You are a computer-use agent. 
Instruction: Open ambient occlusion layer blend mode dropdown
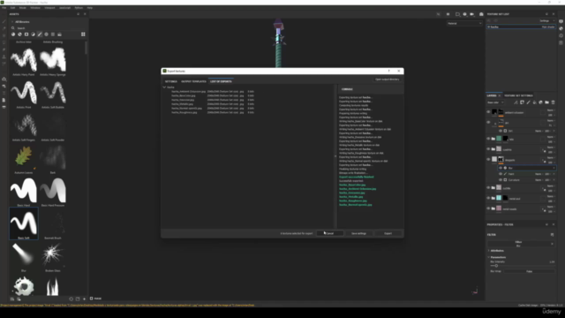coord(550,110)
